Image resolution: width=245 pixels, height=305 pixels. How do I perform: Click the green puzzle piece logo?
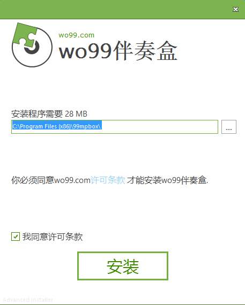[24, 34]
